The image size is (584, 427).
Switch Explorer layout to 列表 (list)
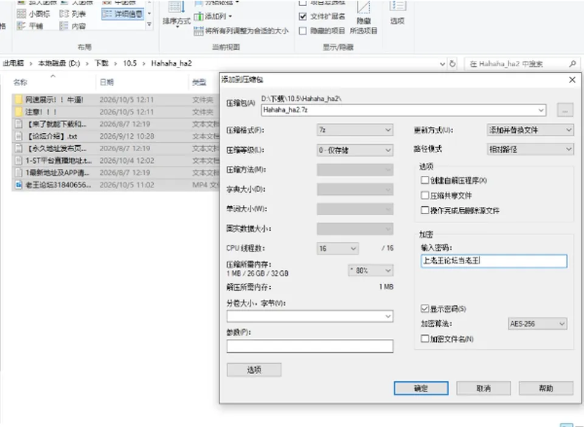72,14
